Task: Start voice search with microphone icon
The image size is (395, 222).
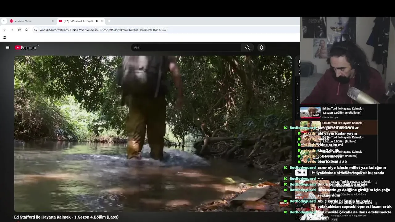Action: click(x=261, y=47)
